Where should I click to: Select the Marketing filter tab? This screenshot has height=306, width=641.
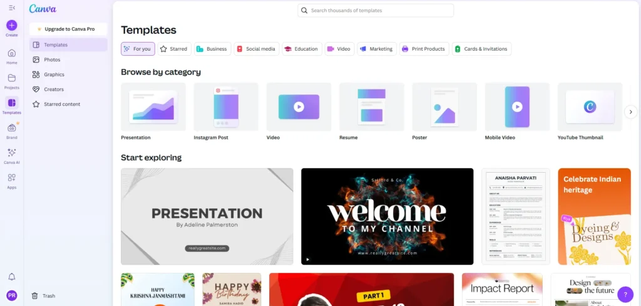[x=377, y=49]
